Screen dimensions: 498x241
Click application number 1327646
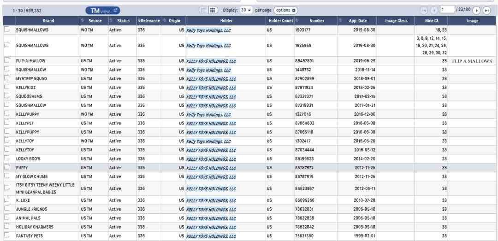click(302, 114)
